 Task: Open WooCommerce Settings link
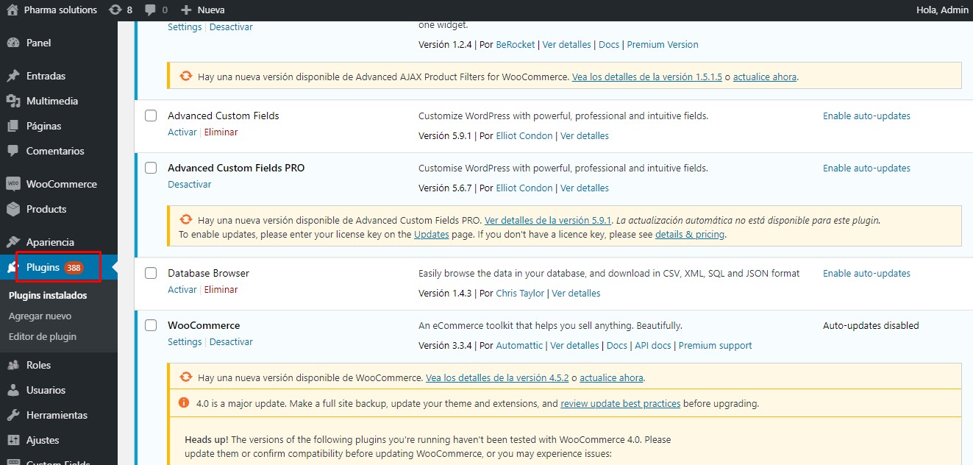[x=185, y=342]
